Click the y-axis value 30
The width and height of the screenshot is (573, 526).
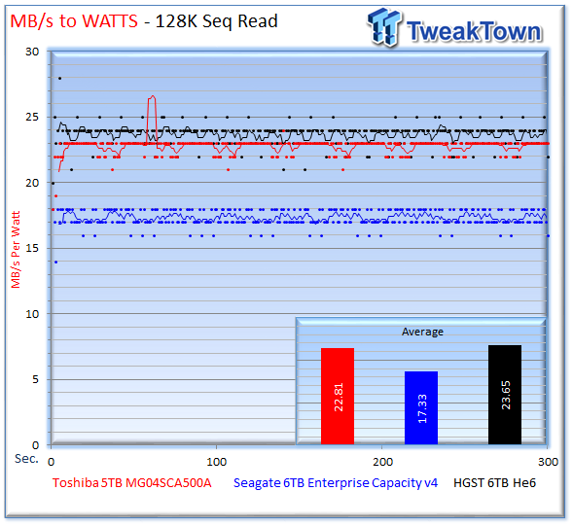tap(32, 52)
